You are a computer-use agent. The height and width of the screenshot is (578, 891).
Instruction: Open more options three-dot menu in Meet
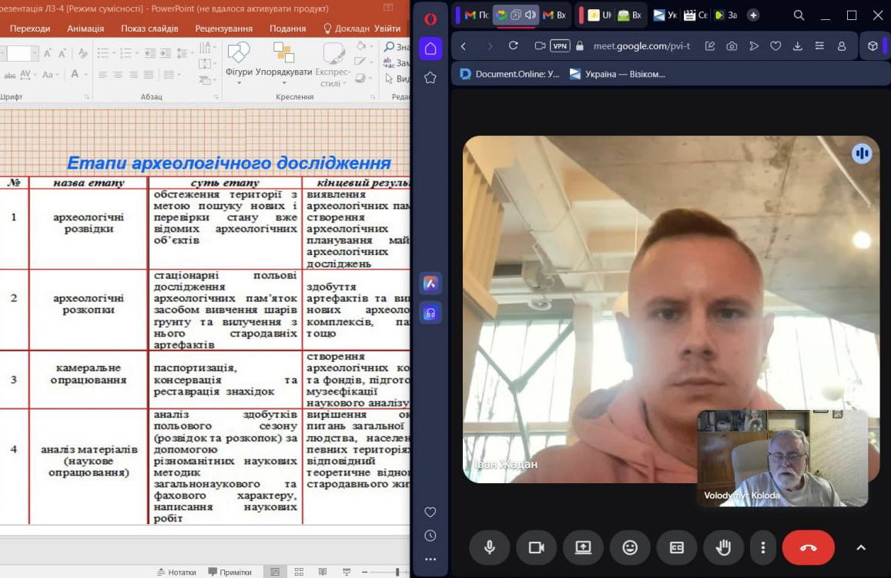(762, 547)
